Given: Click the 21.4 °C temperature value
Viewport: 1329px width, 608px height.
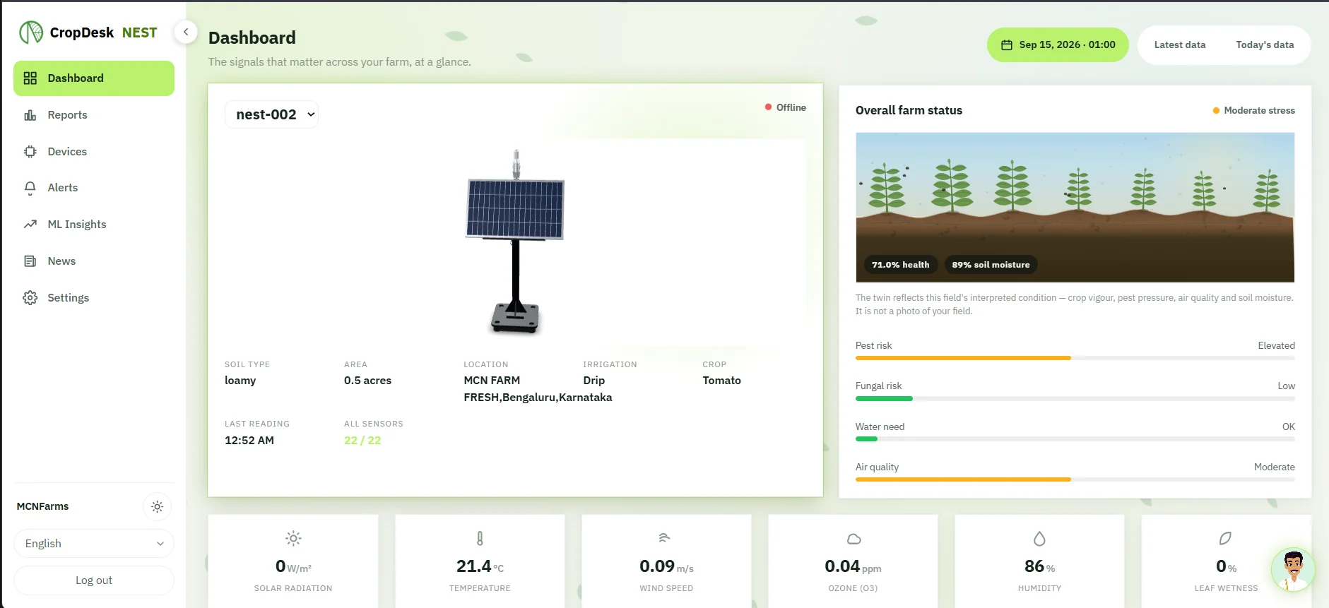Looking at the screenshot, I should click(480, 566).
